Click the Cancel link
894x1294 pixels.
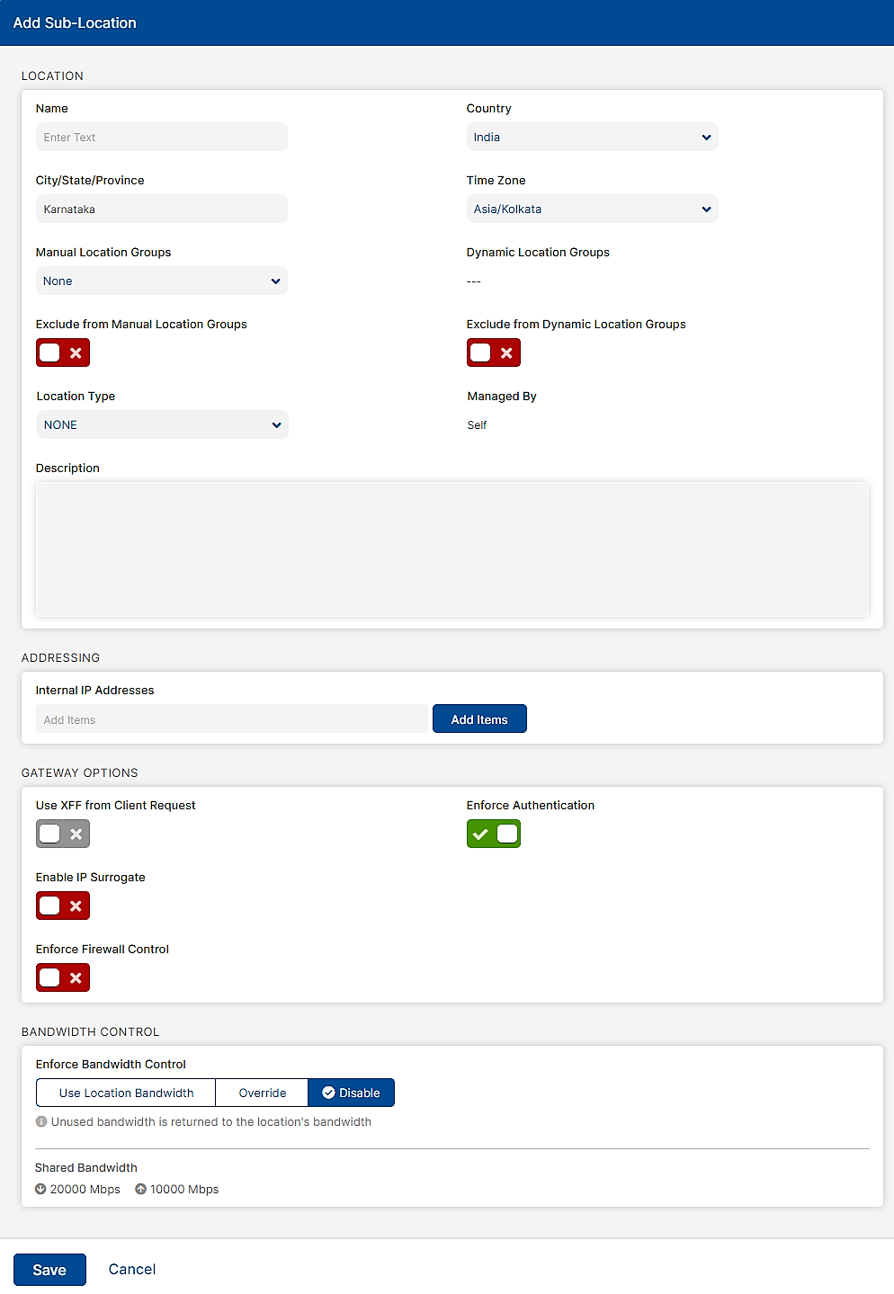[131, 1269]
